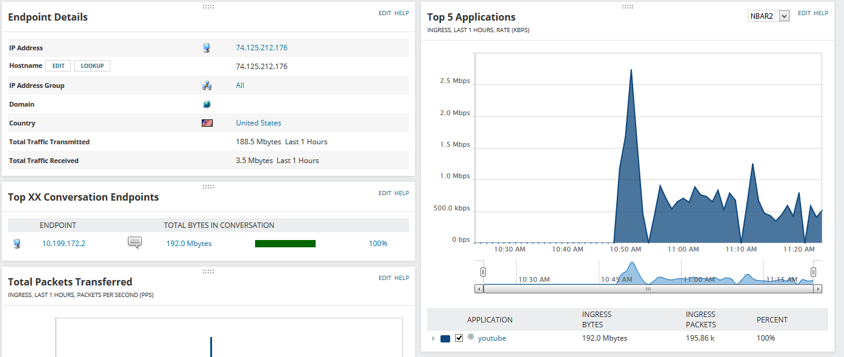Image resolution: width=844 pixels, height=357 pixels.
Task: Click HELP in Endpoint Details panel
Action: (402, 13)
